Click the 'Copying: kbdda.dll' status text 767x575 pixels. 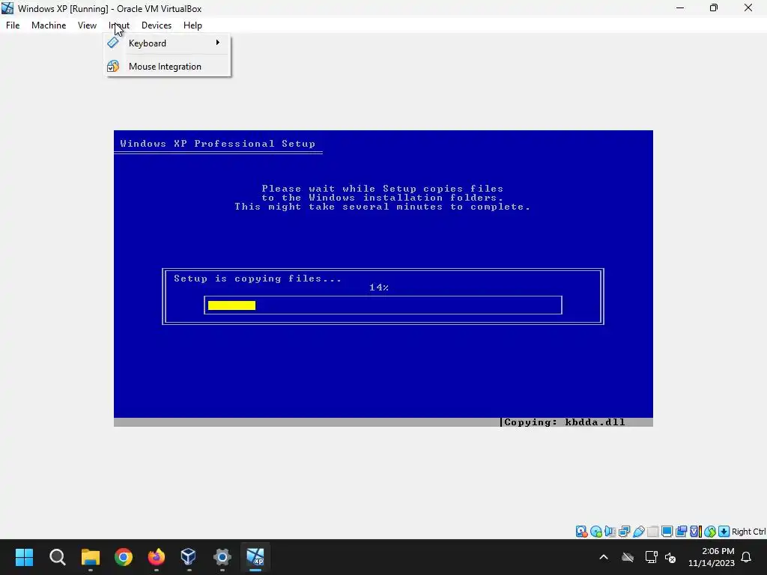[x=565, y=422]
